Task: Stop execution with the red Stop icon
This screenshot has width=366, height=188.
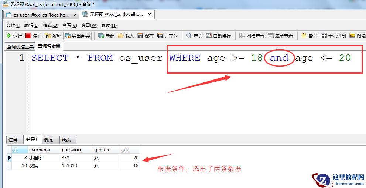Action: click(34, 36)
